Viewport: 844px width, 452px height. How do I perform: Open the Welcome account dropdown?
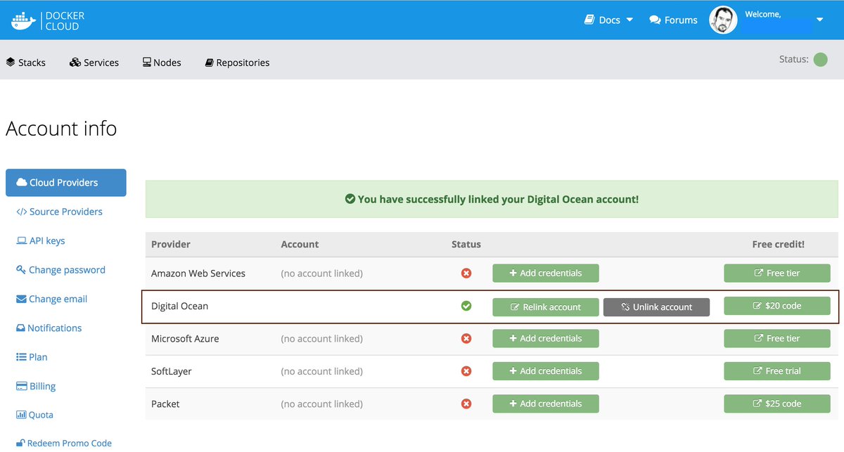(819, 20)
